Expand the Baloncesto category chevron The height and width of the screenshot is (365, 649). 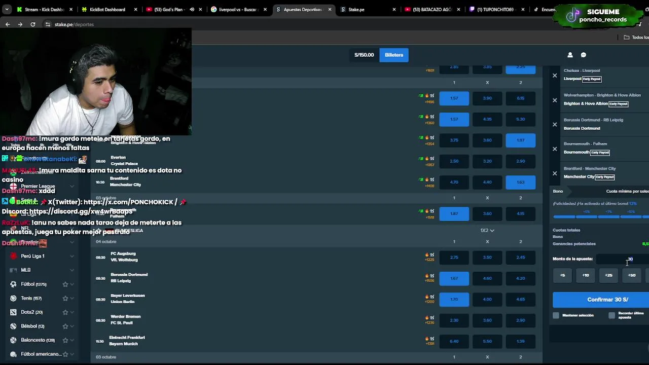(72, 340)
